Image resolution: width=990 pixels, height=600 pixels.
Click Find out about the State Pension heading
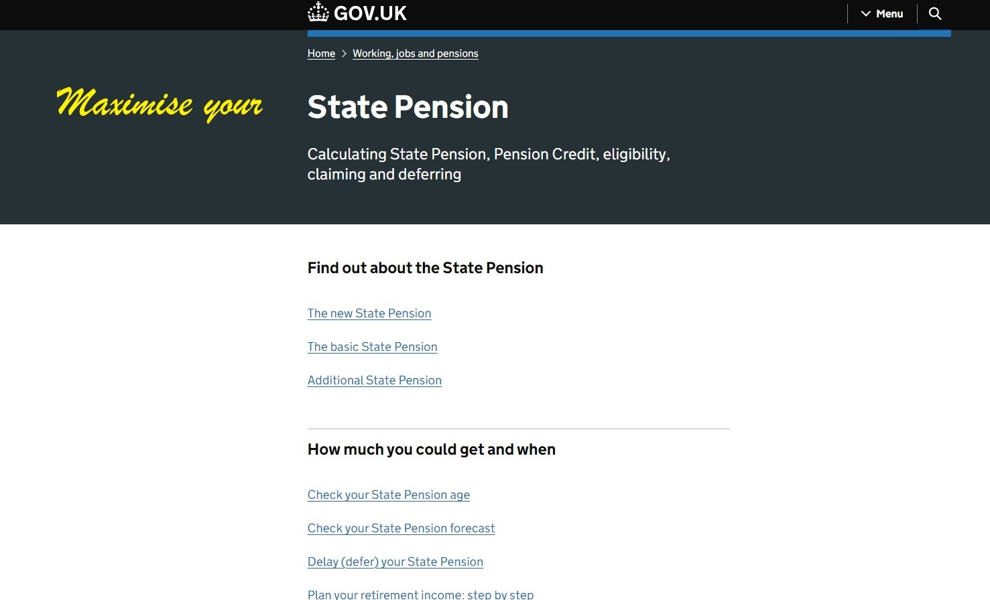tap(426, 268)
